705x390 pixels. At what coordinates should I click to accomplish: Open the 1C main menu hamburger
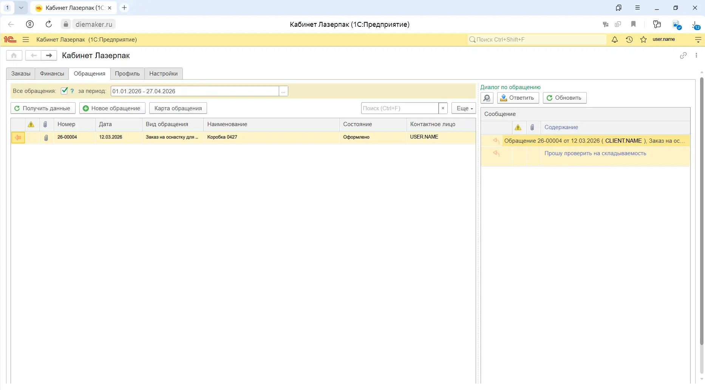click(26, 40)
